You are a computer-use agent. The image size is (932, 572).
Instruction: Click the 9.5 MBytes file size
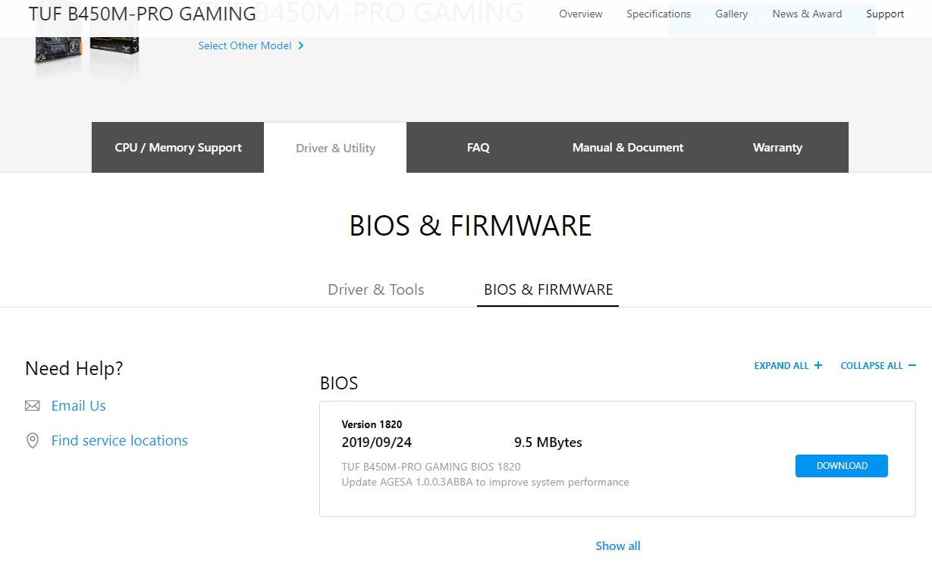tap(548, 442)
